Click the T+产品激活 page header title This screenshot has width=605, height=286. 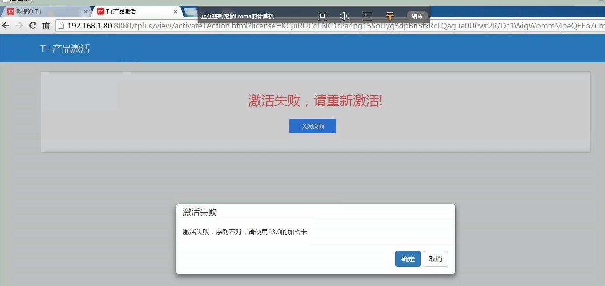65,48
